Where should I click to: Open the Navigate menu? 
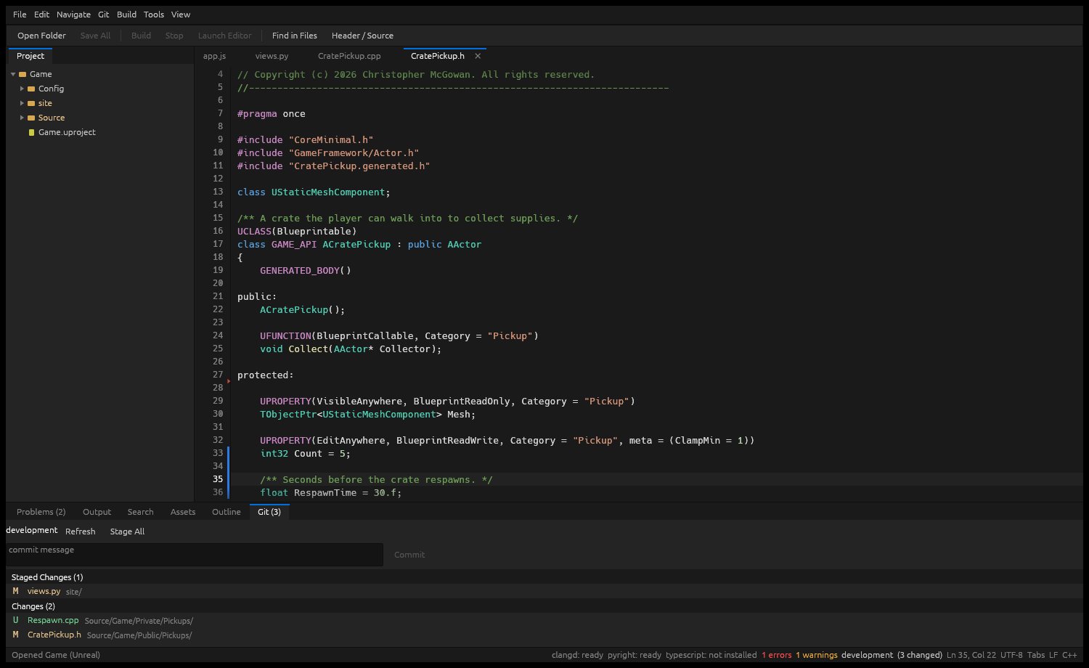(74, 15)
